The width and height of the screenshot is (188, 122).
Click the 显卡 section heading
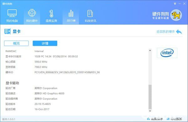coord(17,32)
